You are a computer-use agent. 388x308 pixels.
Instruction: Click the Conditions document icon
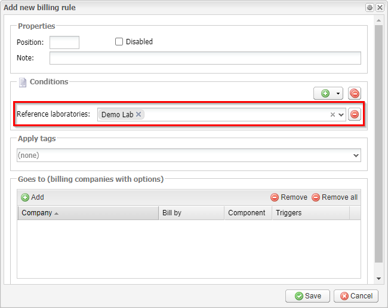pos(23,83)
